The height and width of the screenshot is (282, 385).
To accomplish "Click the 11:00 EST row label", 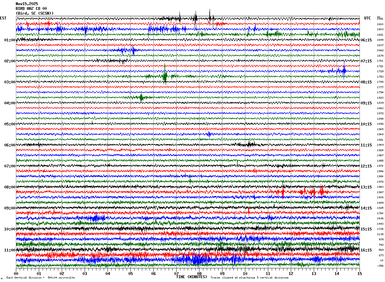I will click(x=10, y=250).
